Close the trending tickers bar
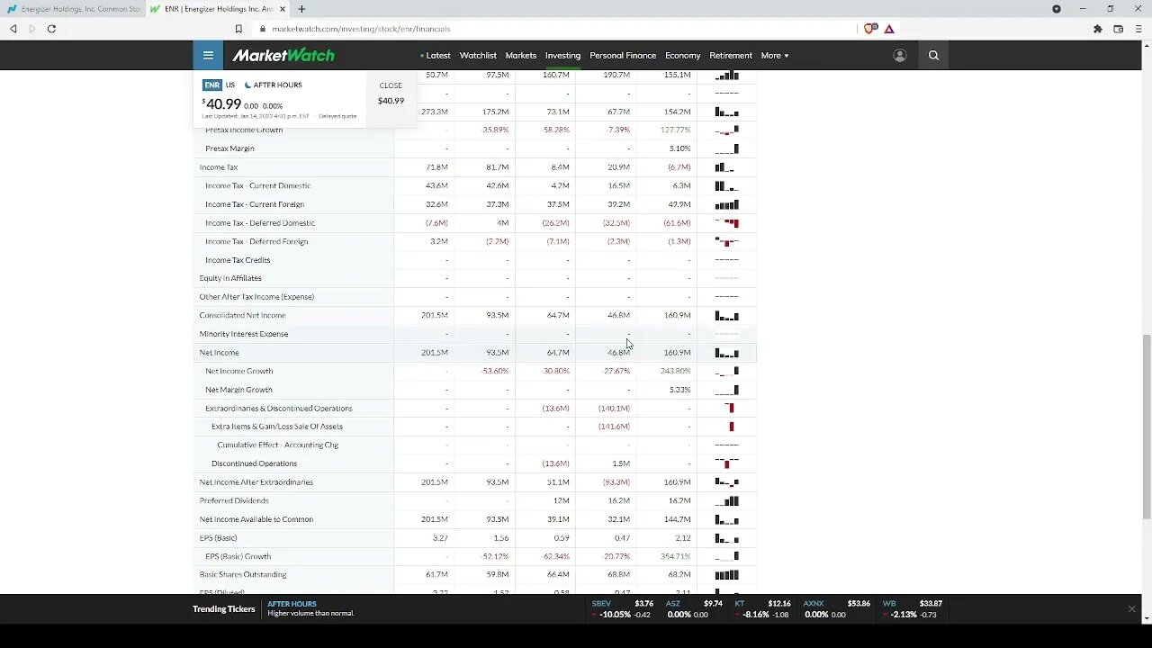This screenshot has width=1152, height=648. (1131, 609)
